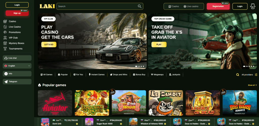259x126 pixels.
Task: Click the 325% bonus badge on Sign up
Action: (24, 11)
